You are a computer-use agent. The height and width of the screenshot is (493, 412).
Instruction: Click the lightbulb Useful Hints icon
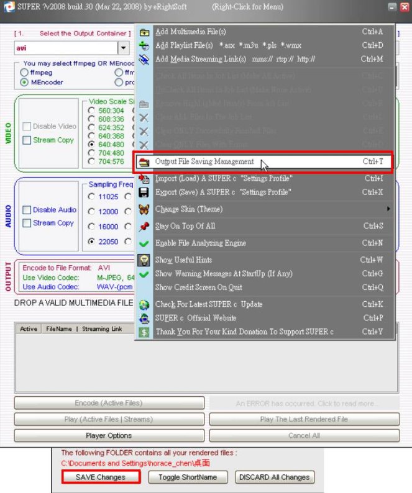coord(144,260)
